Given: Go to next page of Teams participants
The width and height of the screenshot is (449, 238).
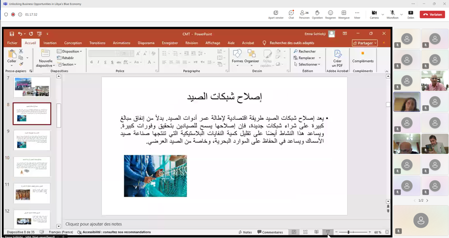Looking at the screenshot, I should pos(427,200).
